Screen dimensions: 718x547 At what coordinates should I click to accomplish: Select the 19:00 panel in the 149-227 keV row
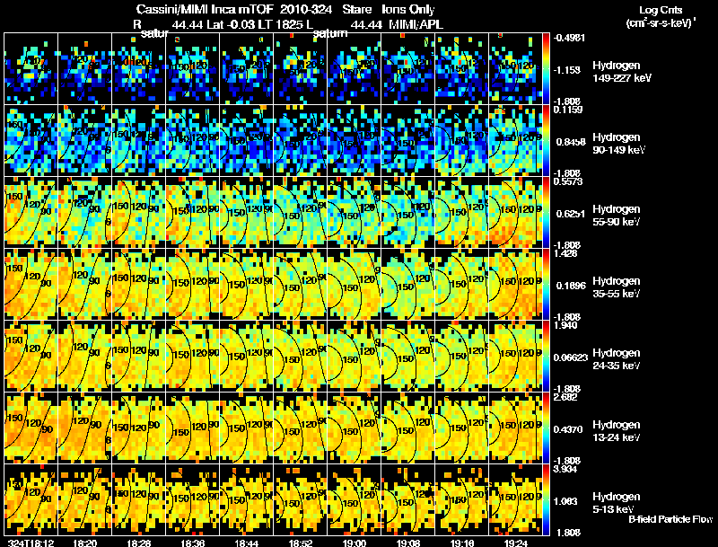click(x=355, y=69)
